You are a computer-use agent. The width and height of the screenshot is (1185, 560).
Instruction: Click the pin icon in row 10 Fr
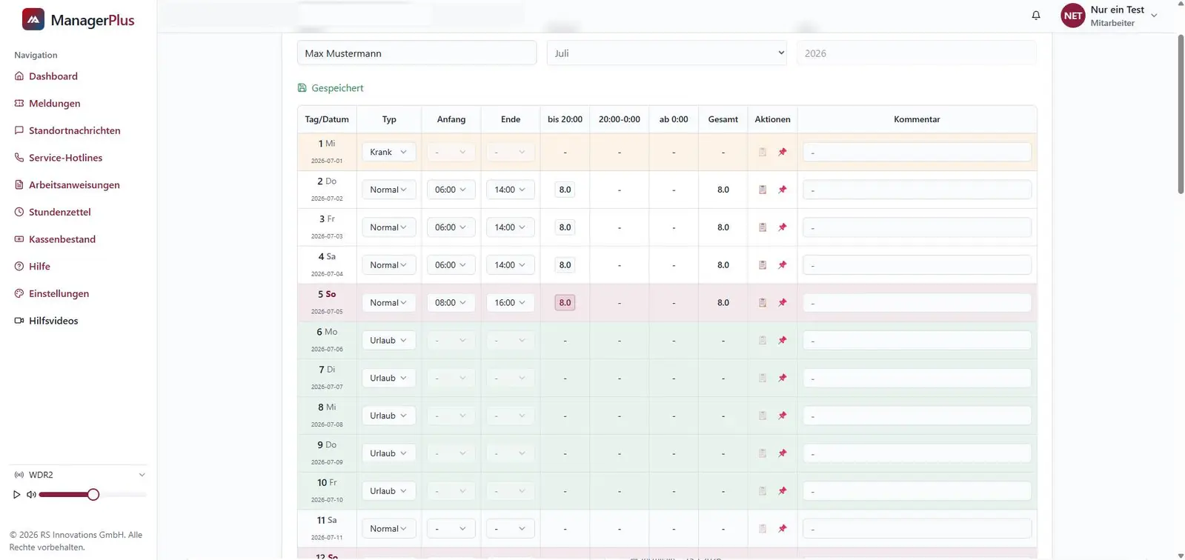783,491
